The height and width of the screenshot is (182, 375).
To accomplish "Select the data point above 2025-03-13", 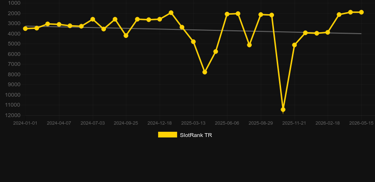I will coord(193,42).
